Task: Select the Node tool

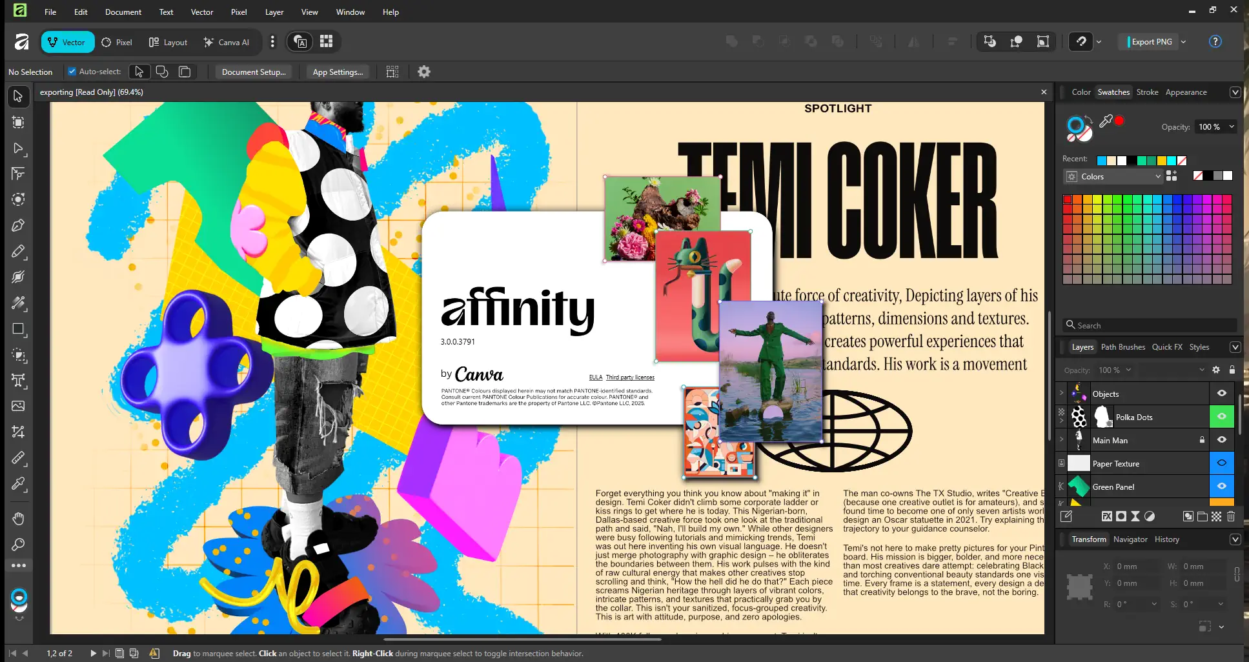Action: click(x=18, y=148)
